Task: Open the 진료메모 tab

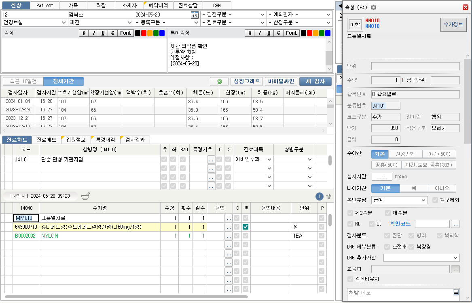Action: pos(46,140)
